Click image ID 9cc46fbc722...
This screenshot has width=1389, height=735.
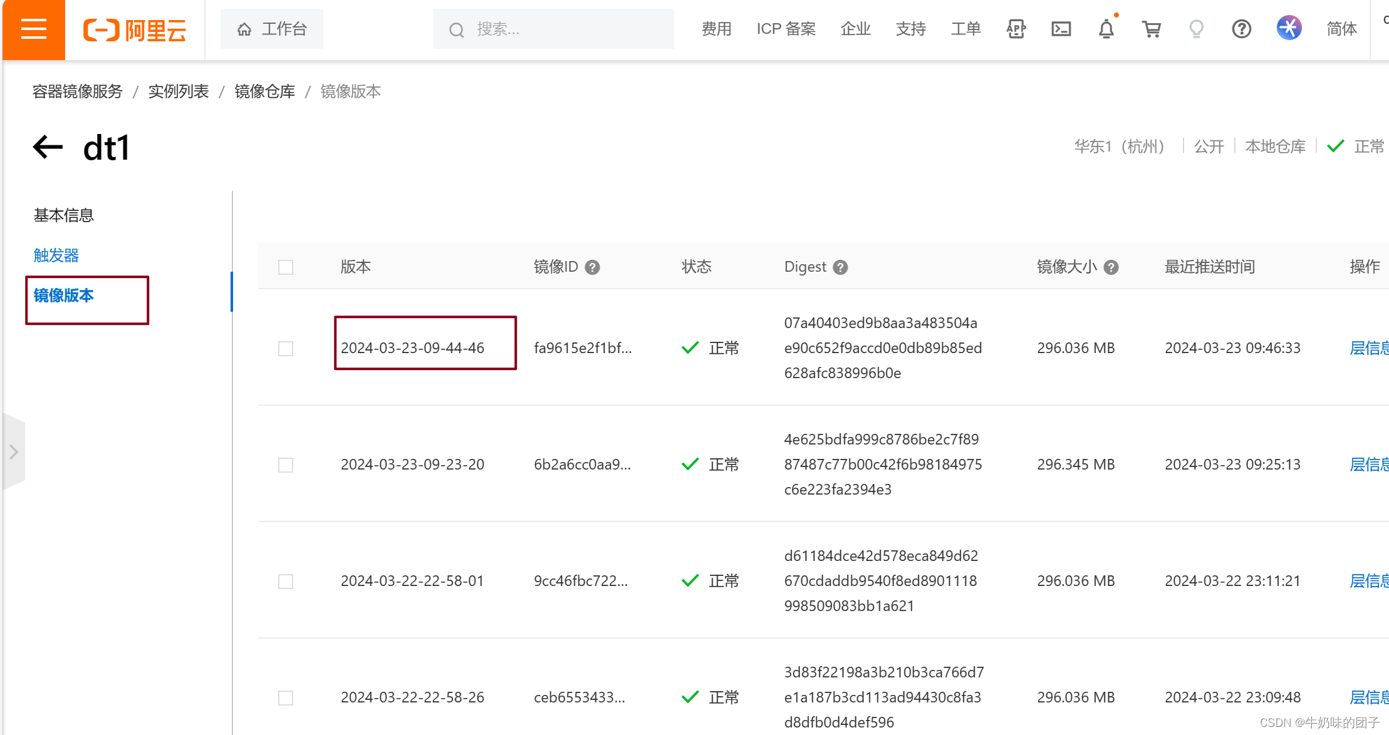click(580, 581)
